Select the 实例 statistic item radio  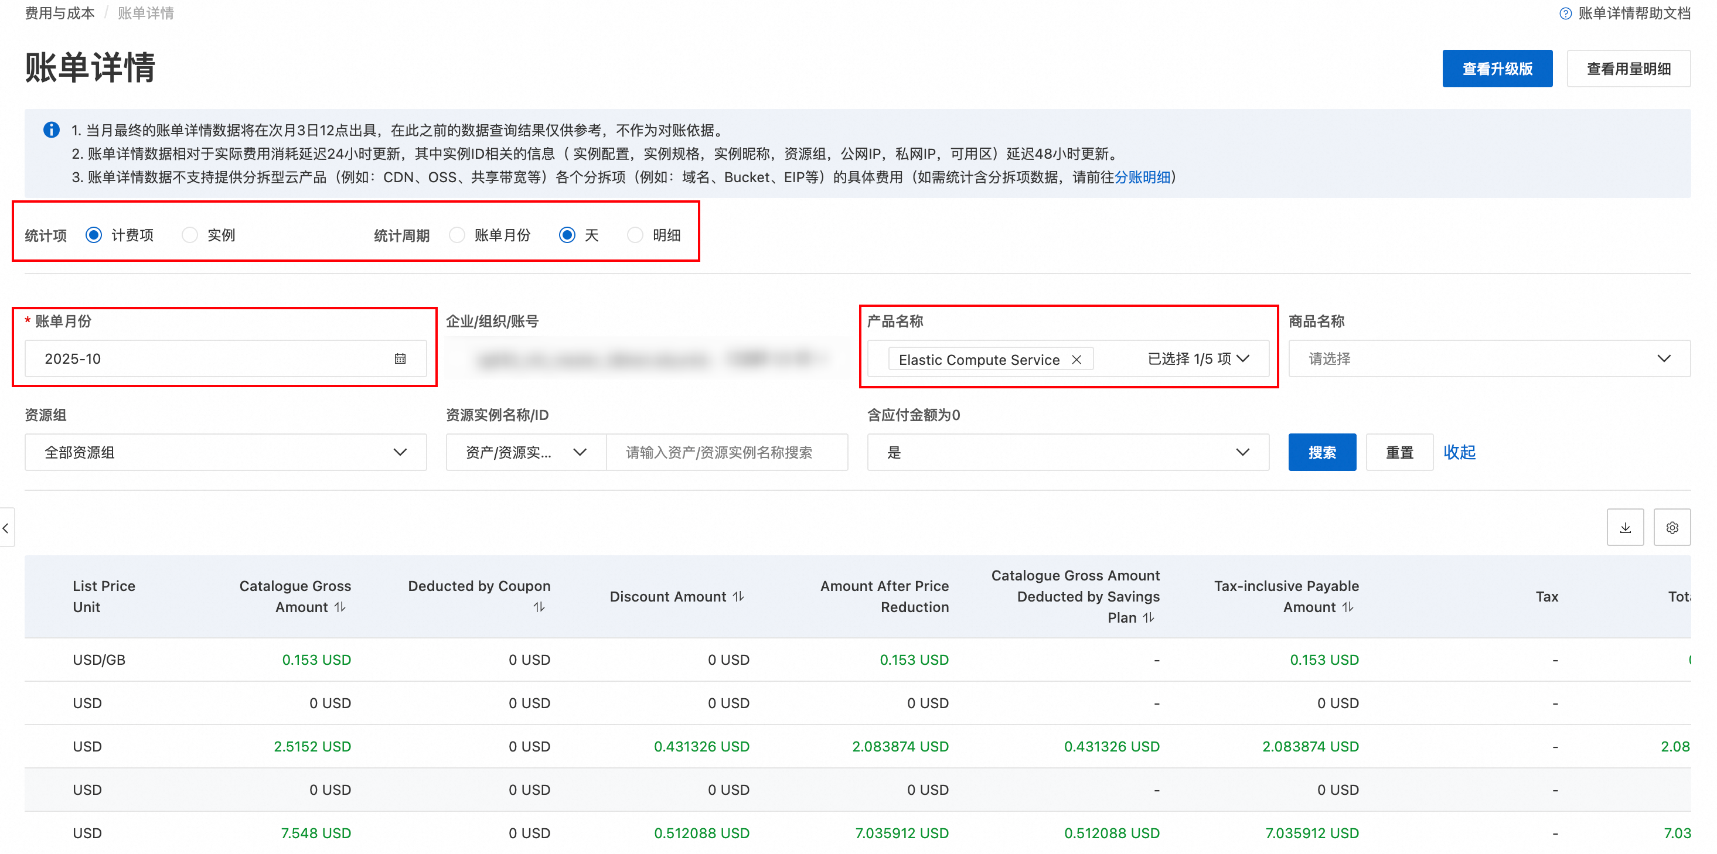tap(190, 235)
